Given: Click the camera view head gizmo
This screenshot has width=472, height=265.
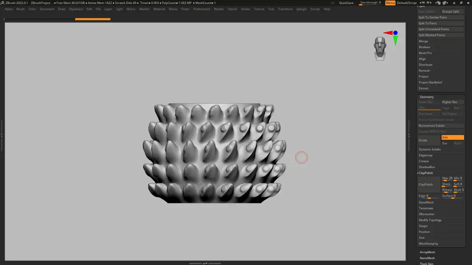Looking at the screenshot, I should (380, 48).
